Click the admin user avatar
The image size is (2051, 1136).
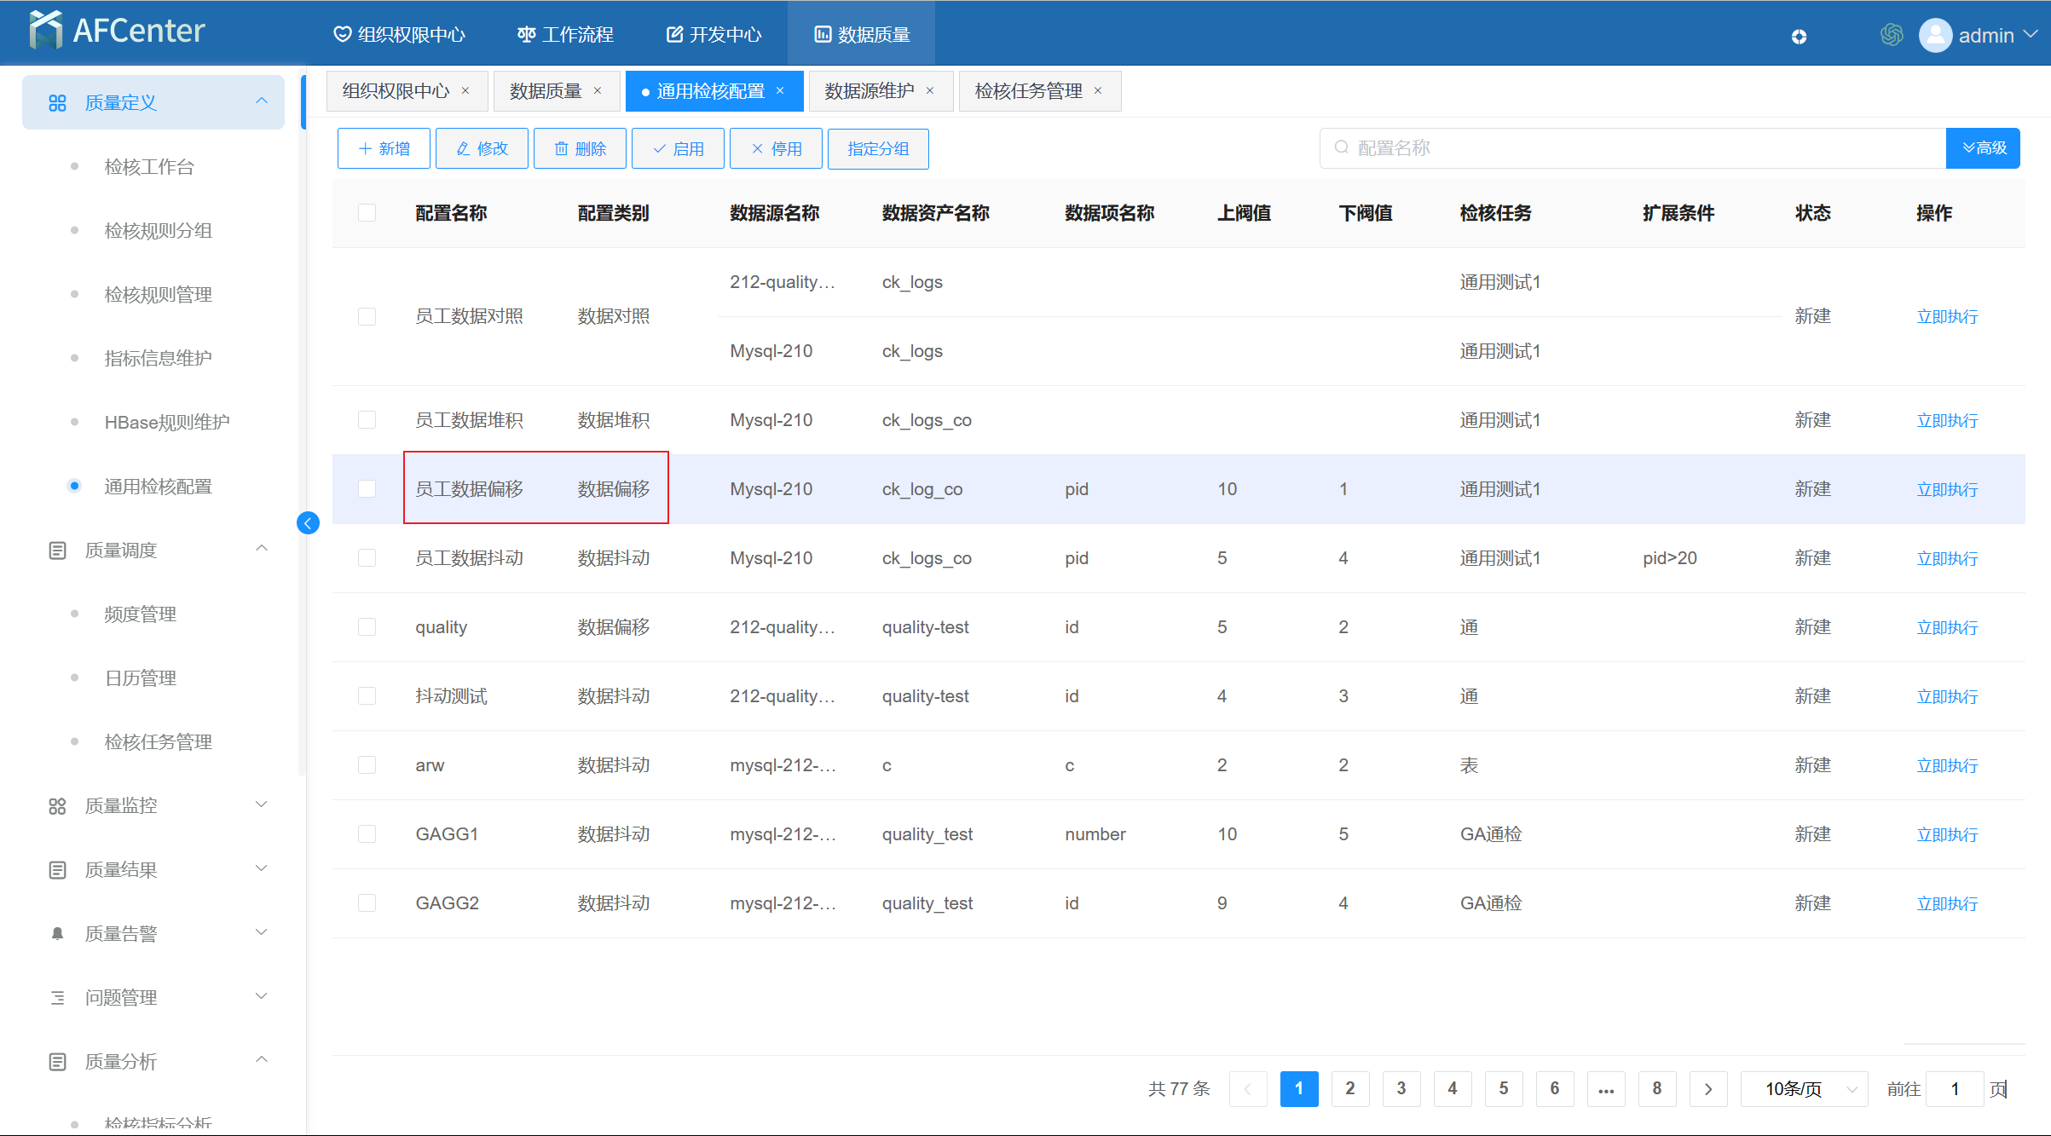[x=1935, y=35]
